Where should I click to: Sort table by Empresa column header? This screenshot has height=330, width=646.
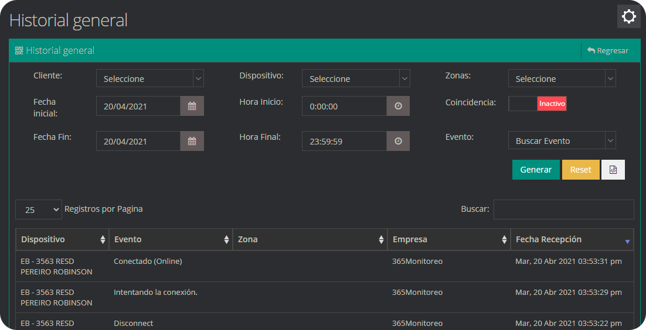pyautogui.click(x=448, y=239)
